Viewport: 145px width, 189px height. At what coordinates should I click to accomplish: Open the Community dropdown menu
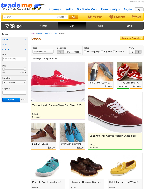tap(110, 9)
